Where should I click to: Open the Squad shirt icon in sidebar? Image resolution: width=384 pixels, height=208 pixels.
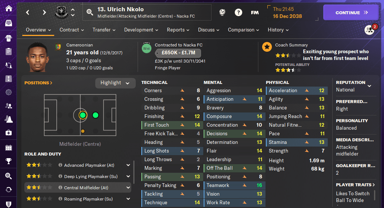pos(8,37)
